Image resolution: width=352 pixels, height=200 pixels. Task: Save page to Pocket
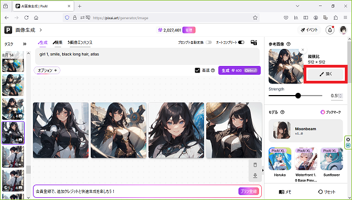pyautogui.click(x=286, y=18)
